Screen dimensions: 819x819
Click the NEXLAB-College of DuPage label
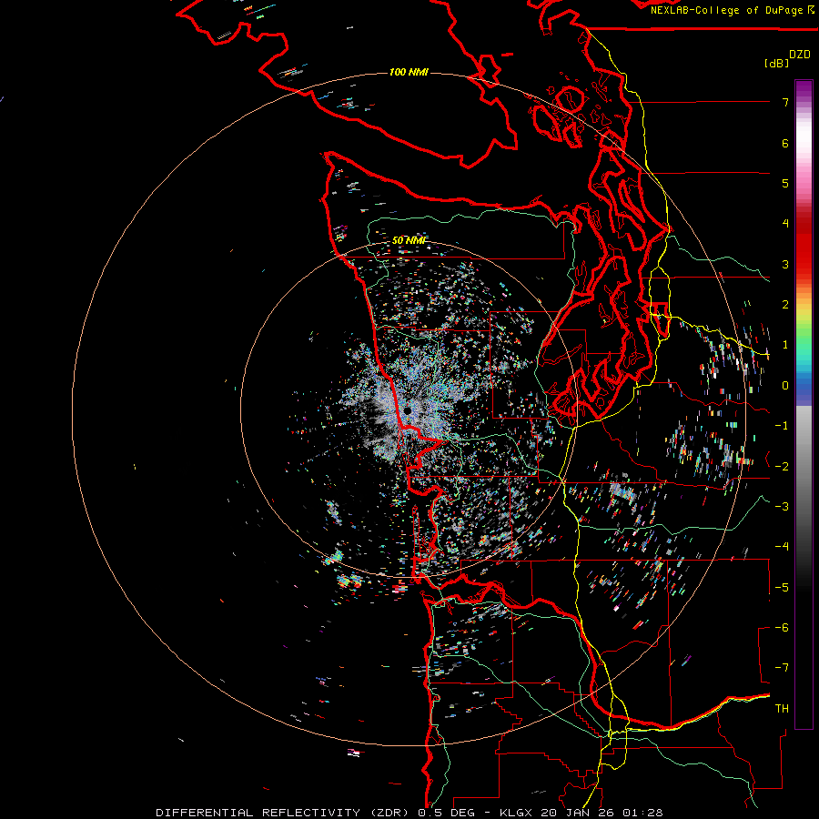[x=726, y=10]
